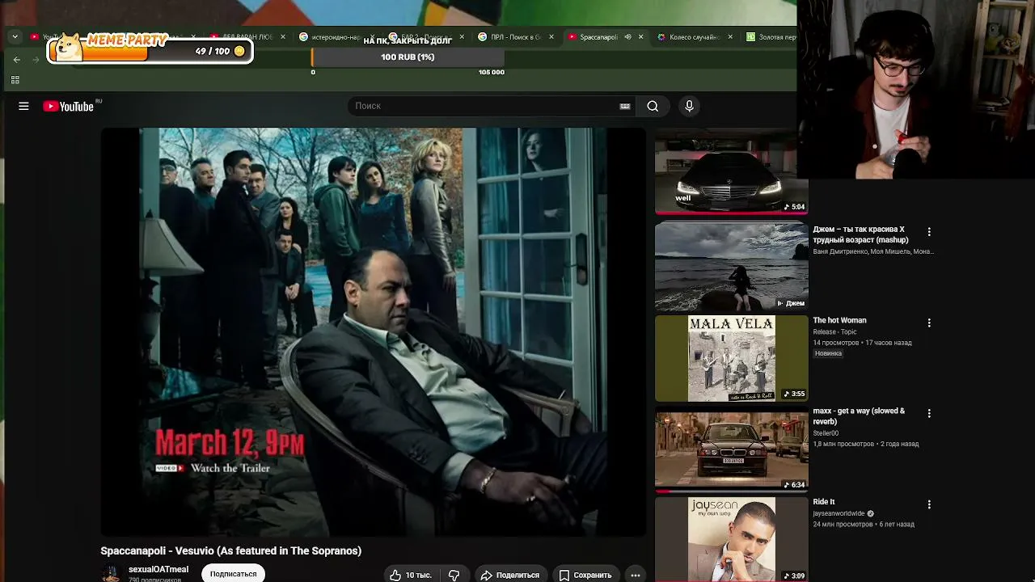Click the Sopranos video player
1035x582 pixels.
coord(373,331)
